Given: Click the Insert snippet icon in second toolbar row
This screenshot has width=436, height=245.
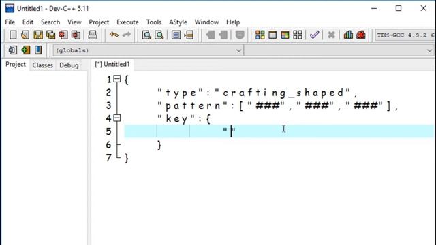Looking at the screenshot, I should (x=12, y=50).
